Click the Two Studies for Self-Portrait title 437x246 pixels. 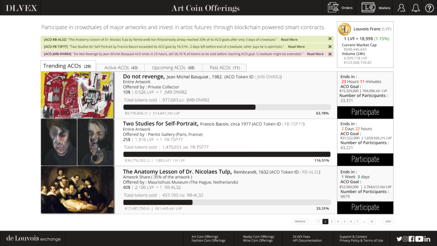click(x=160, y=123)
